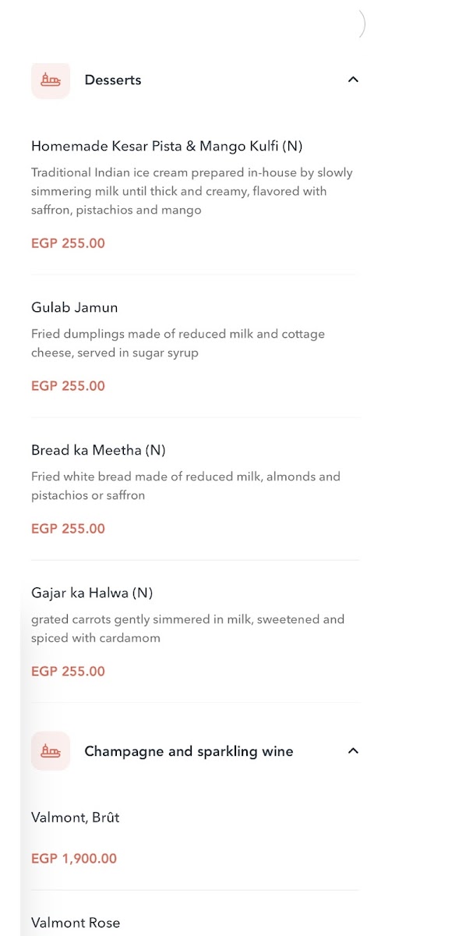
Task: Select the Valmont Rose item
Action: 76,923
